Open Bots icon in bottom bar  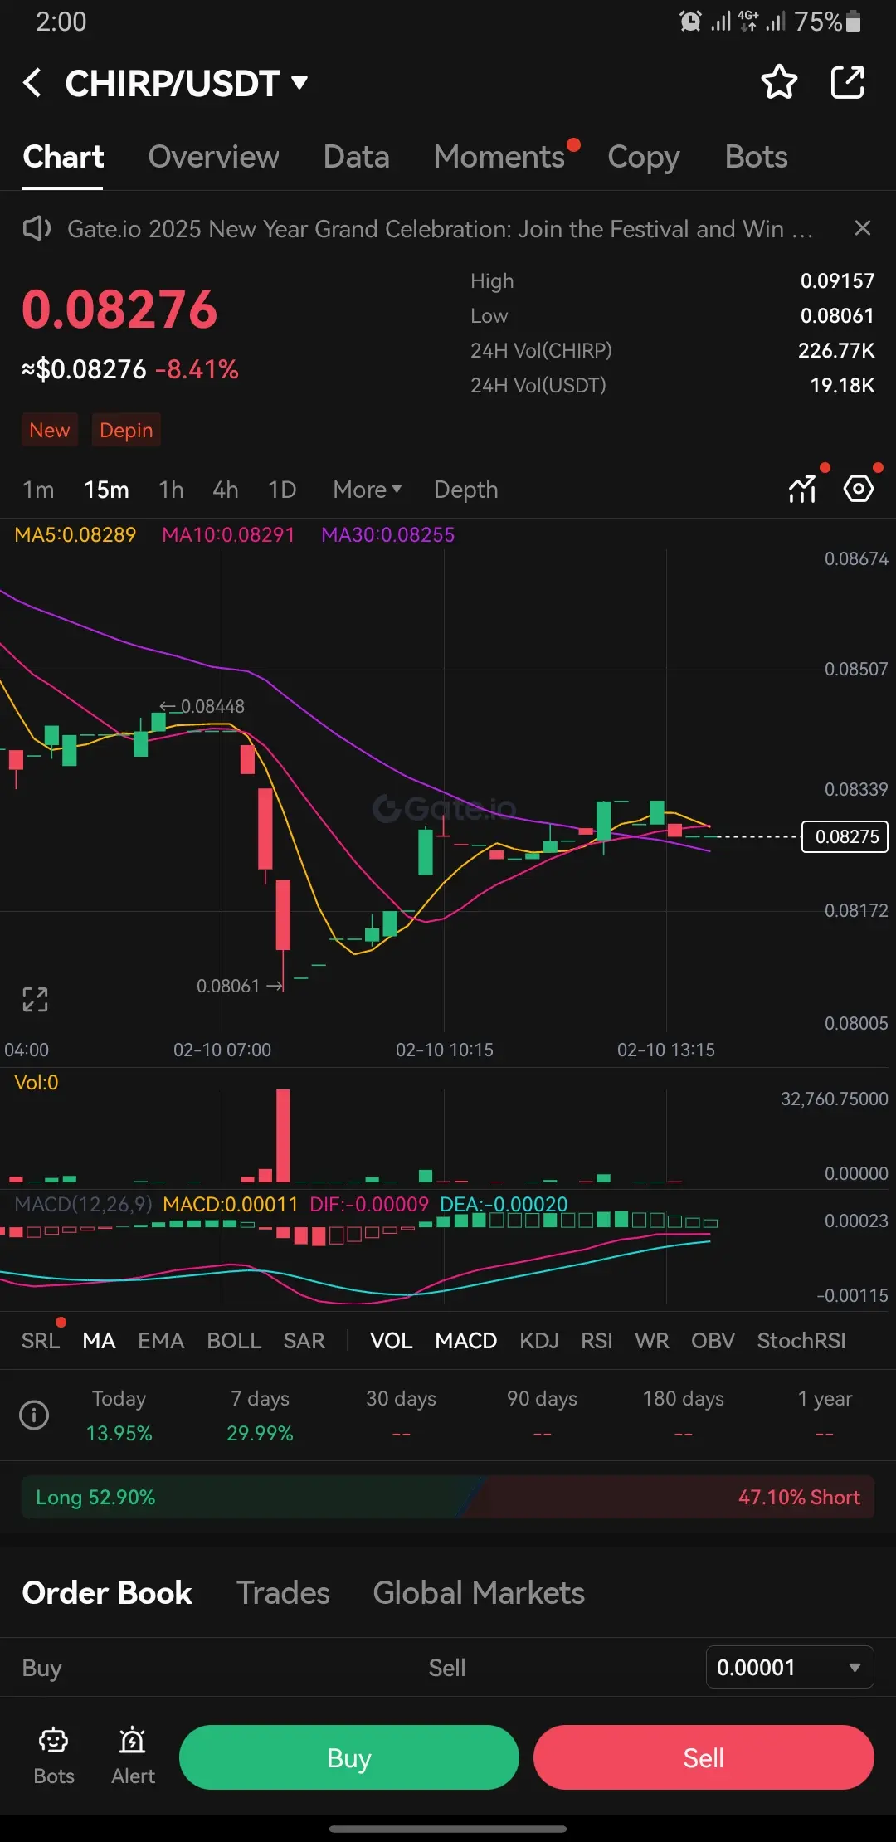click(54, 1757)
